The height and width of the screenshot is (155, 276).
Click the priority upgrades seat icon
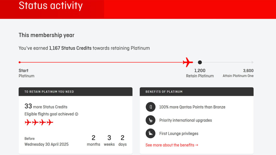pyautogui.click(x=150, y=120)
